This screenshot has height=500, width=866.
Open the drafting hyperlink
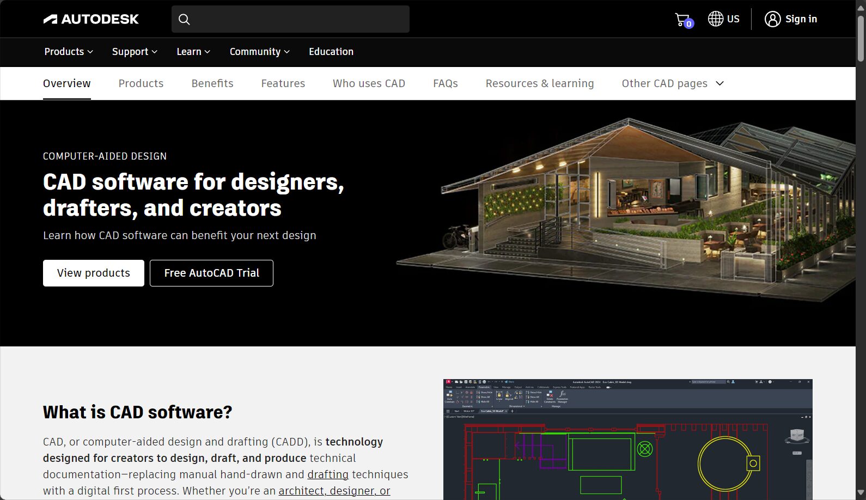click(328, 474)
